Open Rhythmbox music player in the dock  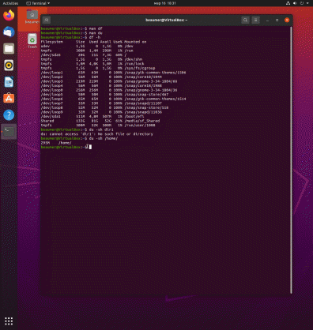pos(9,66)
